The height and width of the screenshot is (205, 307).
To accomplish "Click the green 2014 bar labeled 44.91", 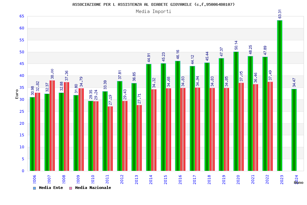I will 149,117.
